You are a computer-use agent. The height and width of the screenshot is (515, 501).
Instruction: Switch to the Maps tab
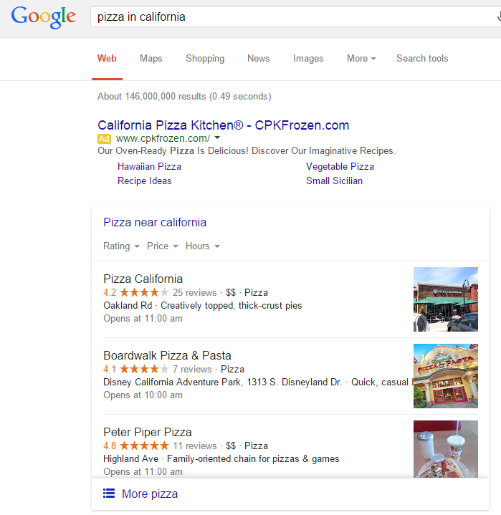[x=151, y=59]
